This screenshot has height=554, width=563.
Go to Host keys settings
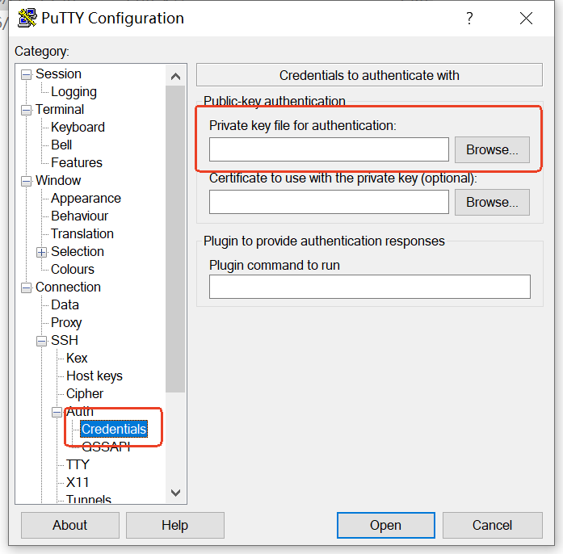pyautogui.click(x=95, y=376)
